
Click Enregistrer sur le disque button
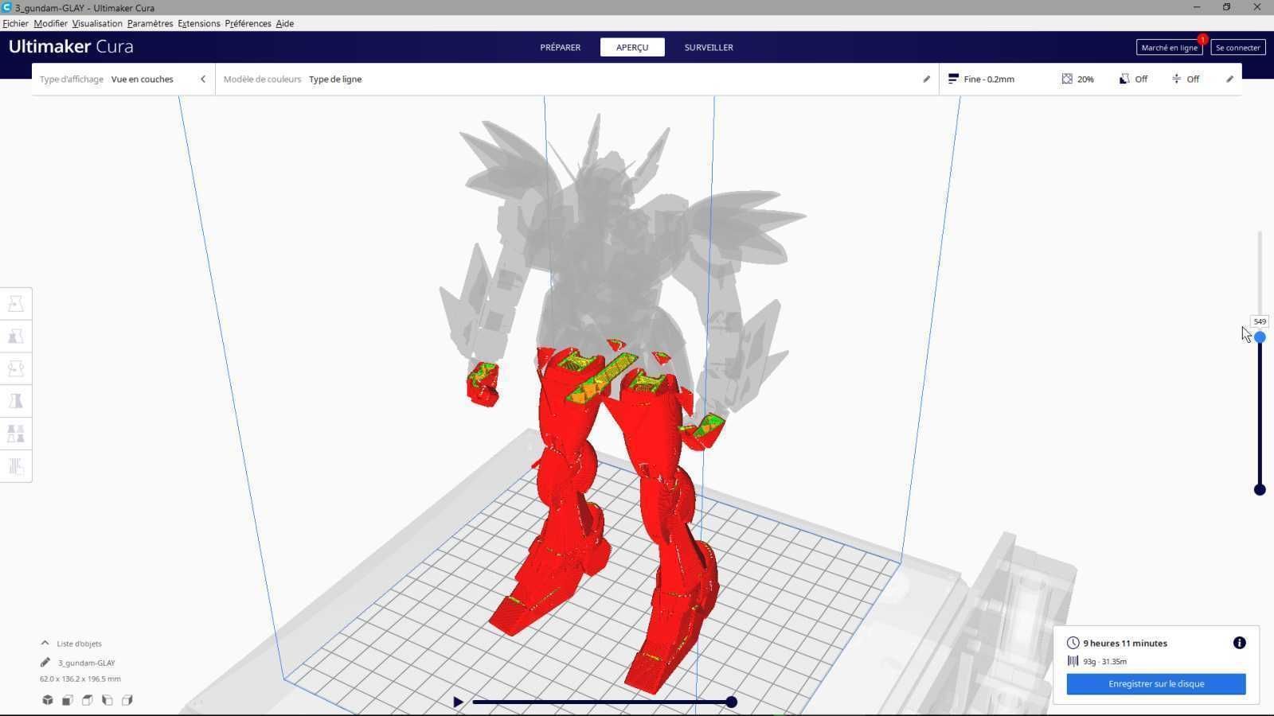coord(1156,683)
